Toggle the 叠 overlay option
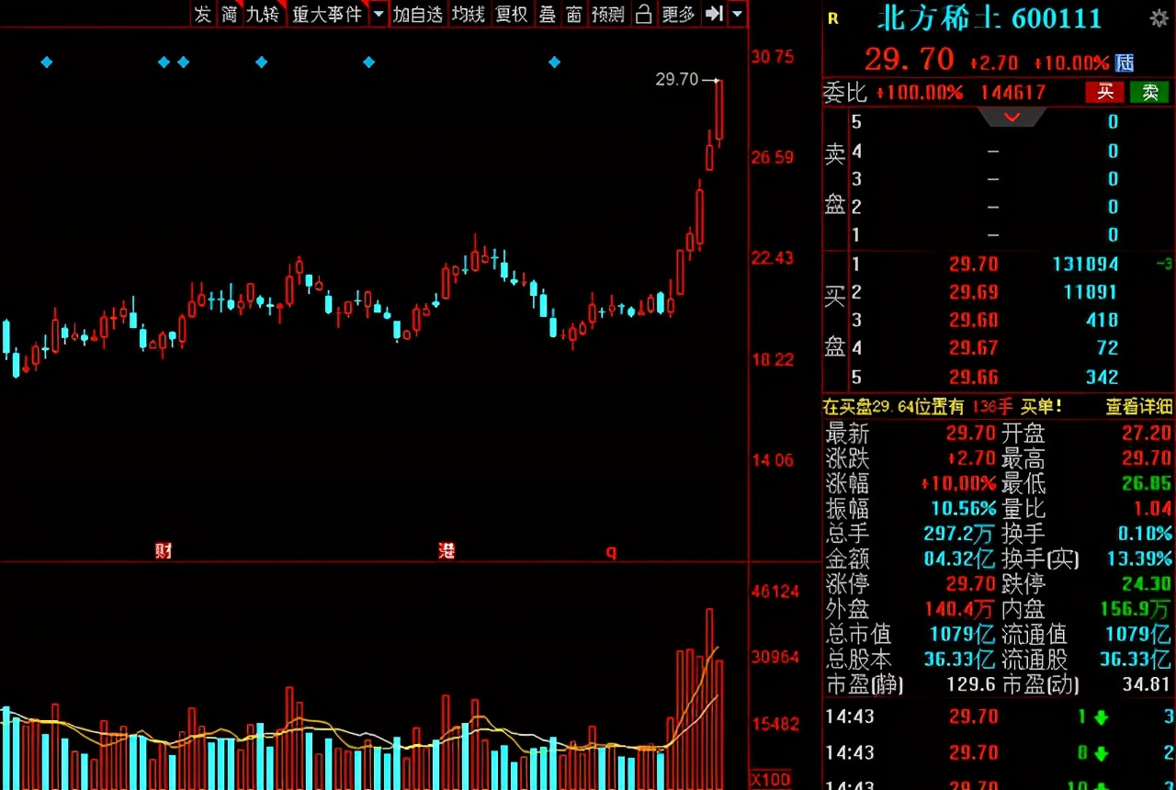 point(548,14)
